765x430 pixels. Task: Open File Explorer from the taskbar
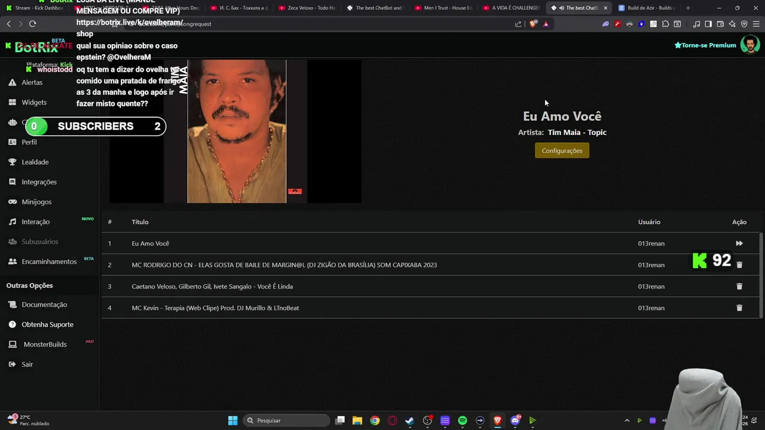point(357,420)
